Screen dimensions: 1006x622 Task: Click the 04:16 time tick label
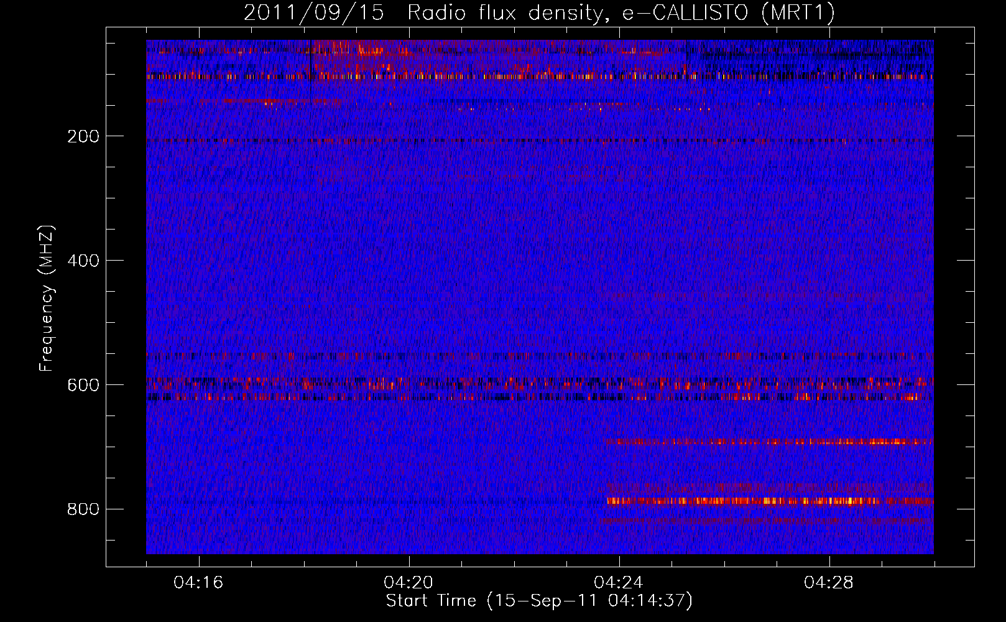[x=198, y=583]
